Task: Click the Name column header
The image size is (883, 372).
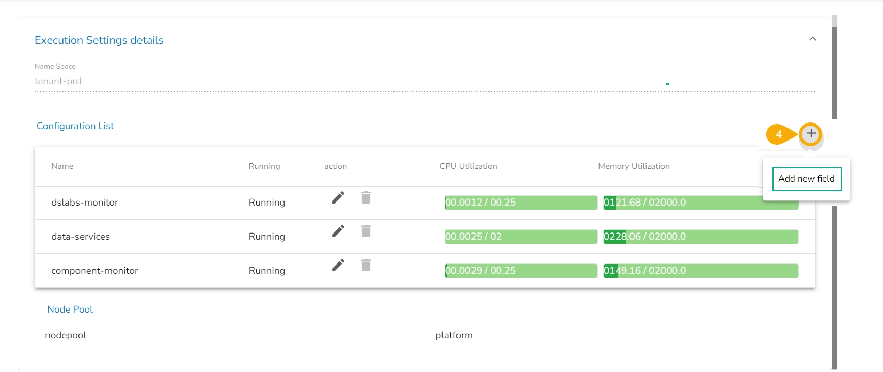Action: pyautogui.click(x=62, y=166)
